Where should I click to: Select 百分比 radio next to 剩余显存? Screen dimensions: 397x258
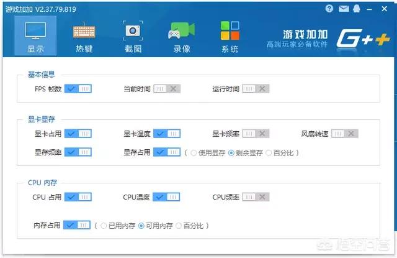tap(269, 153)
